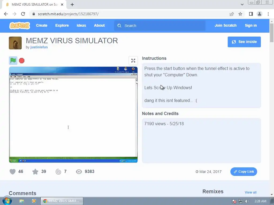274x205 pixels.
Task: Open Windows Explorer from the taskbar
Action: click(x=21, y=201)
